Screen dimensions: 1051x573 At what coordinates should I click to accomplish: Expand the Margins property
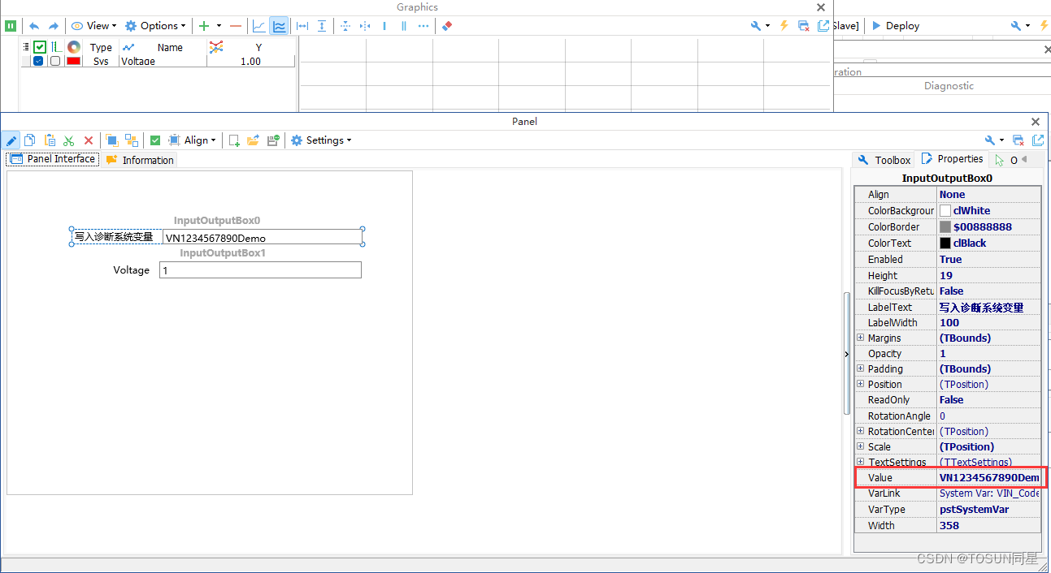coord(860,338)
